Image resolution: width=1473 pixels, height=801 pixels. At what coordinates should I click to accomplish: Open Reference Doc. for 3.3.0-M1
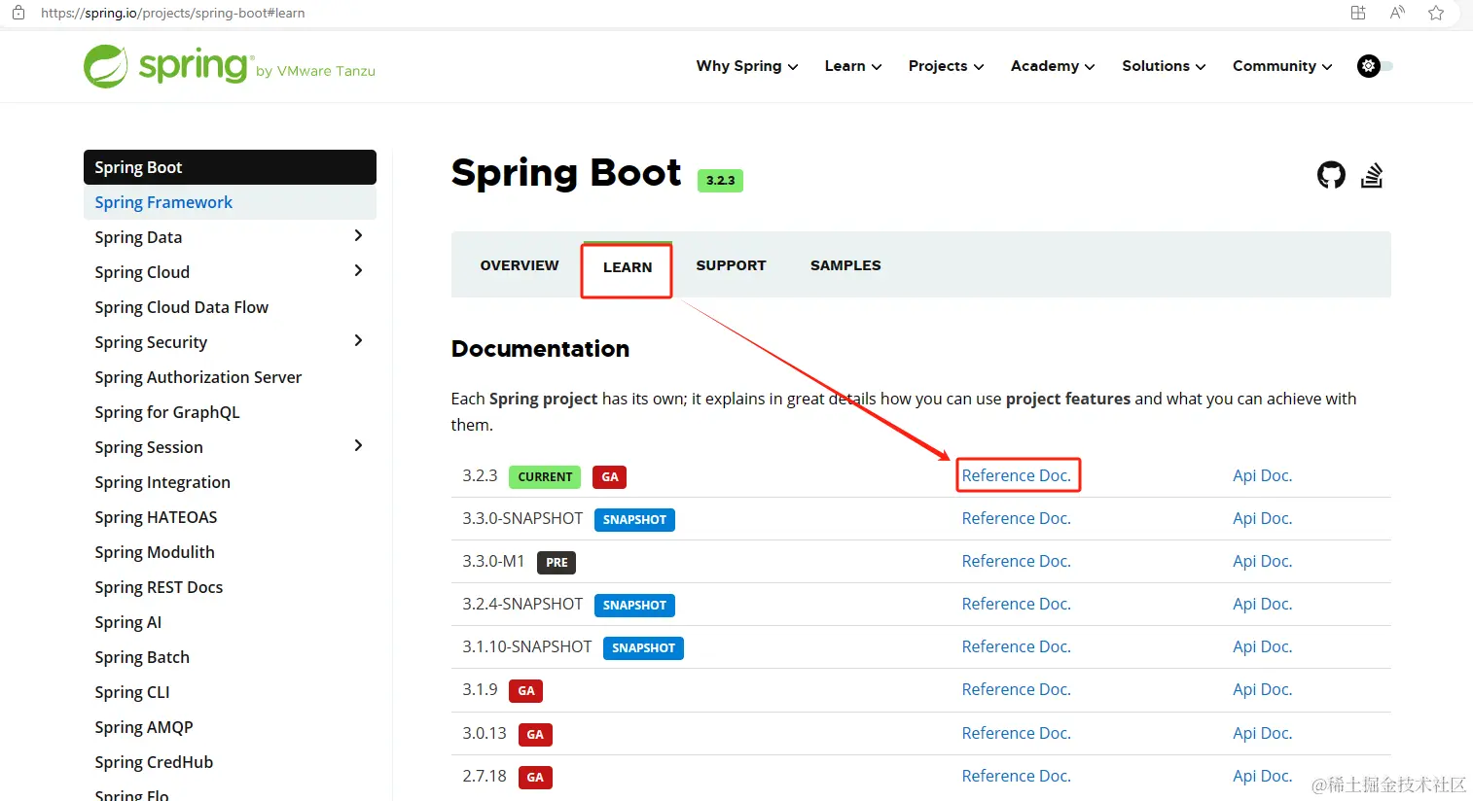1017,561
